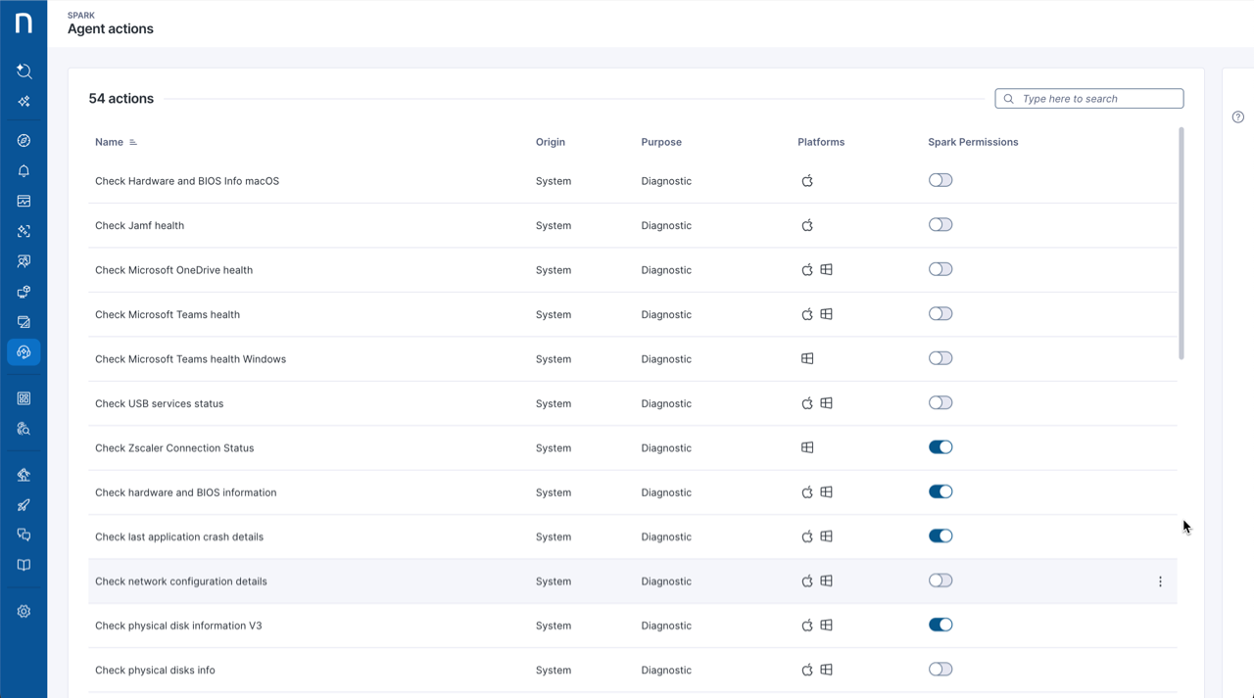
Task: Click the sparkle stars icon in sidebar
Action: (x=24, y=101)
